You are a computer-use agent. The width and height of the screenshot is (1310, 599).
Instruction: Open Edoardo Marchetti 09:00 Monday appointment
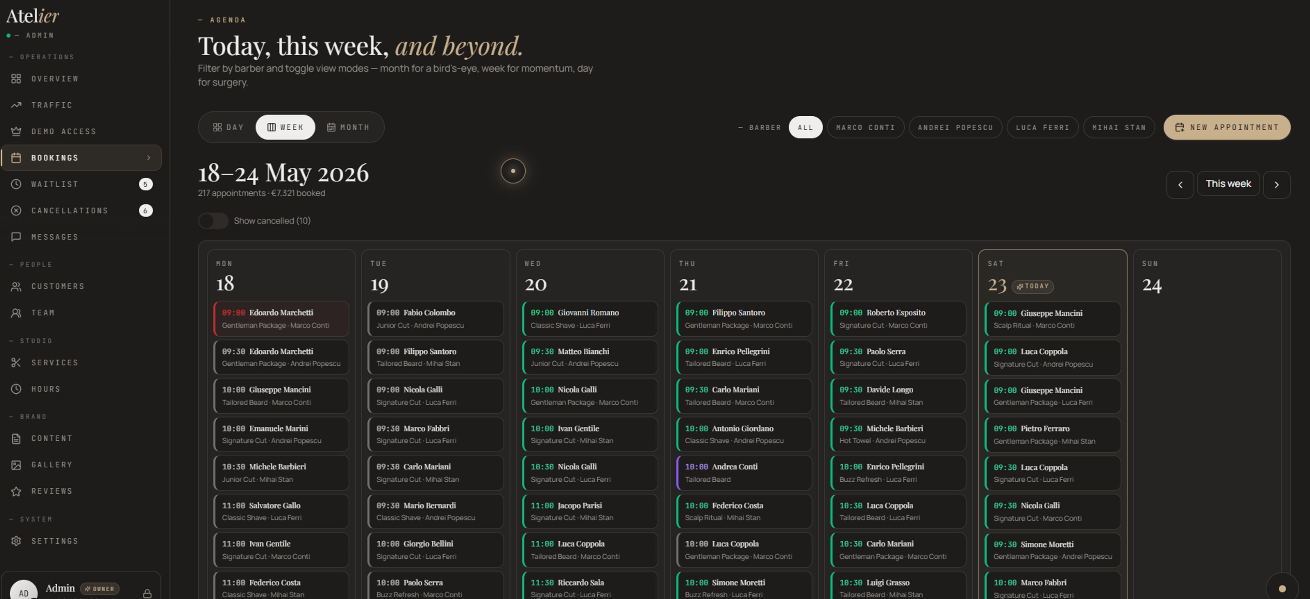coord(281,319)
